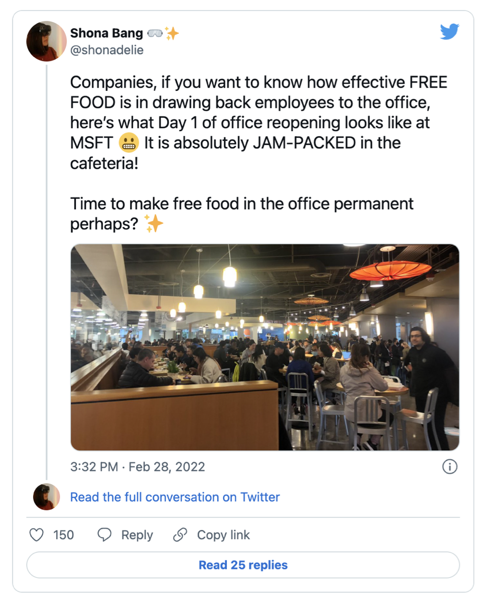Viewport: 489px width, 607px height.
Task: Click the 'Reply' text label
Action: tap(137, 535)
